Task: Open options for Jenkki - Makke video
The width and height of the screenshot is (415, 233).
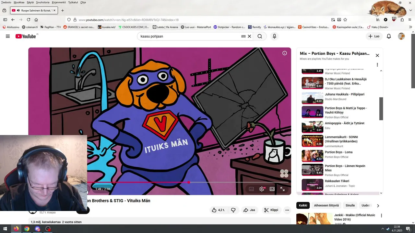Action: [x=381, y=216]
